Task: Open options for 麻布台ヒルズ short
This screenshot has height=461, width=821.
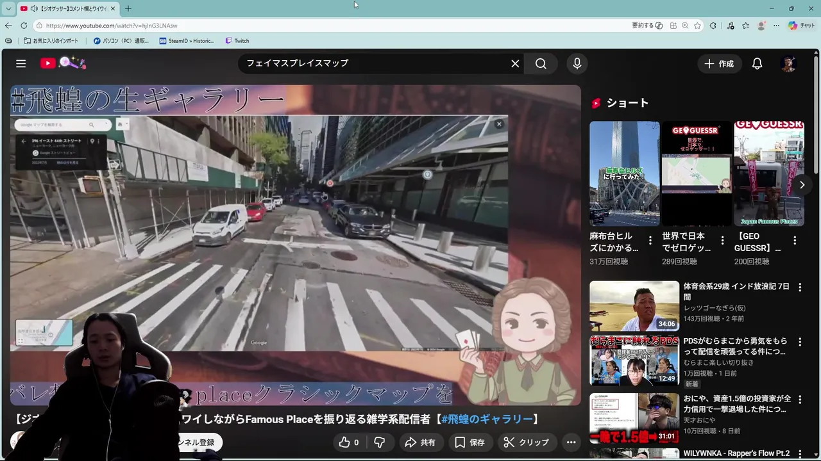Action: [x=650, y=240]
